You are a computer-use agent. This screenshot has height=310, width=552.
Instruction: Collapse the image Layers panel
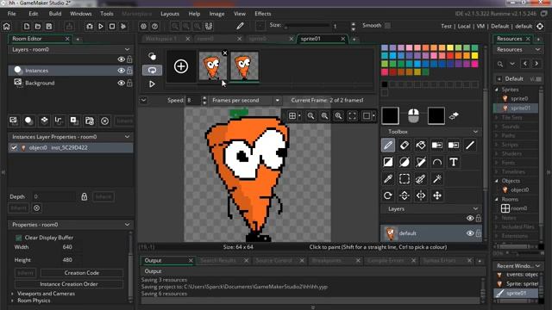coord(475,208)
